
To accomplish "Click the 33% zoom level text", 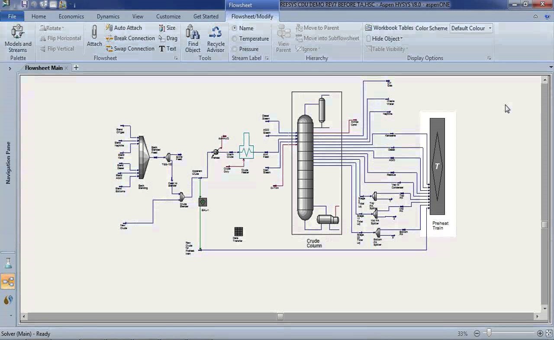I will point(462,334).
